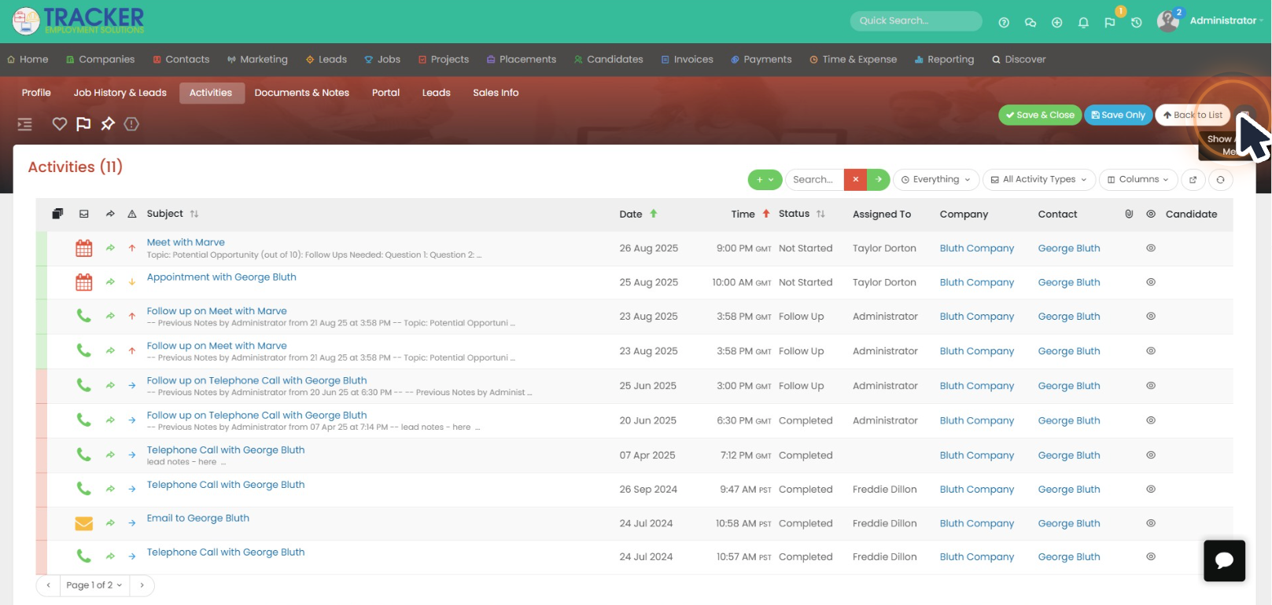Switch to Job History & Leads tab
This screenshot has width=1272, height=605.
pos(120,93)
